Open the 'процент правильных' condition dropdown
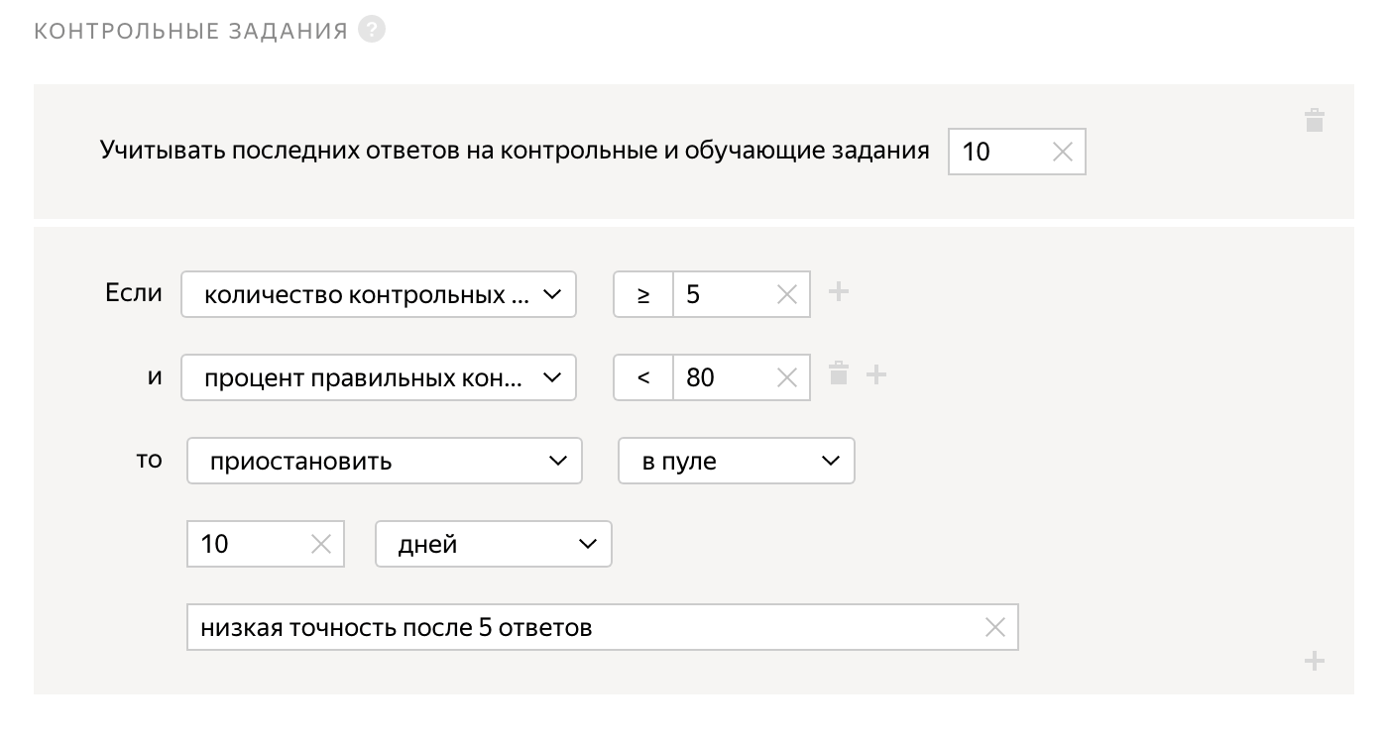 pos(379,377)
